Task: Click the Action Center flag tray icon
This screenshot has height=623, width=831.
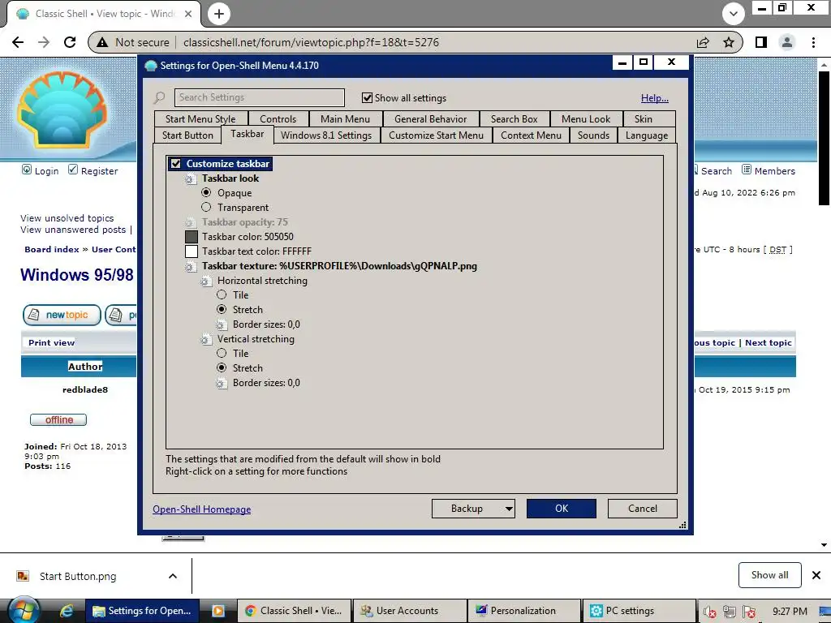Action: coord(749,612)
